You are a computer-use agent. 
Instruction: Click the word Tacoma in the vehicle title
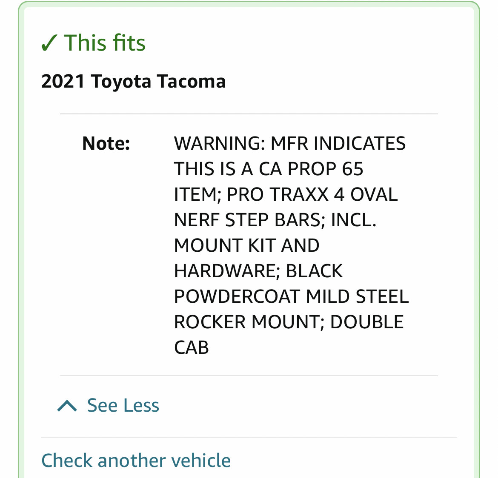191,81
